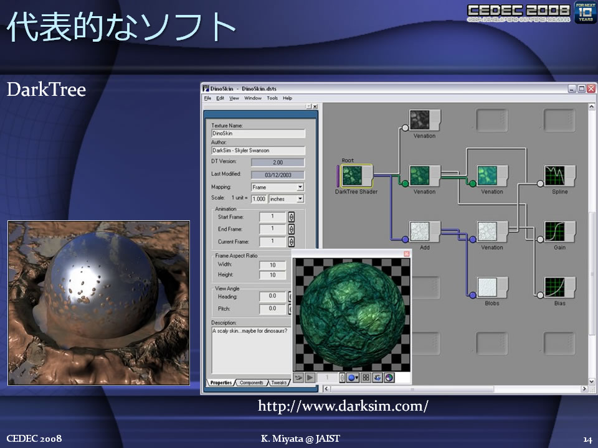Screen dimensions: 598x448
Task: Click the Description text box
Action: click(251, 350)
